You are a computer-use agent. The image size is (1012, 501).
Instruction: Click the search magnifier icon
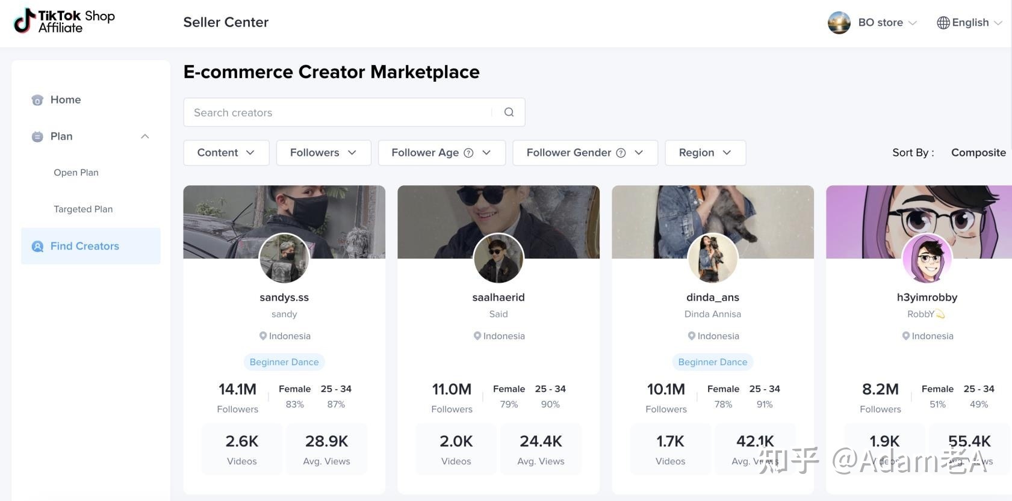click(509, 112)
